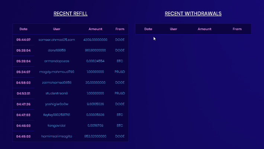Click username armandapozos
The height and width of the screenshot is (149, 264).
57,61
